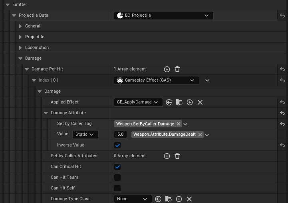Create new Damage Type Class asset

179,199
